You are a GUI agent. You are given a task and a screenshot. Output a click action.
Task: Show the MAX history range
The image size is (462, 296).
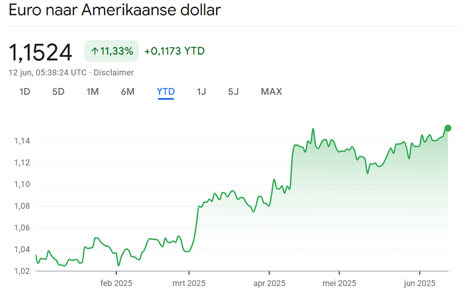pos(271,92)
